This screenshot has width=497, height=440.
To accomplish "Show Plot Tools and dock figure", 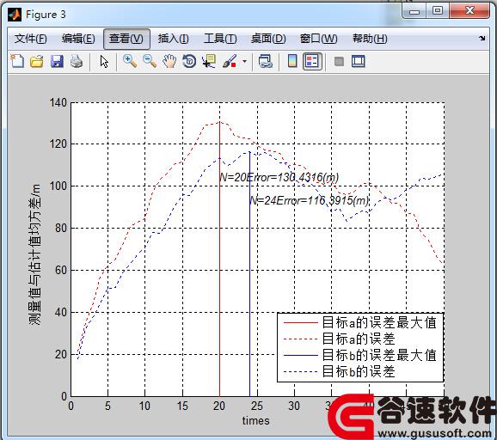I will coord(359,62).
